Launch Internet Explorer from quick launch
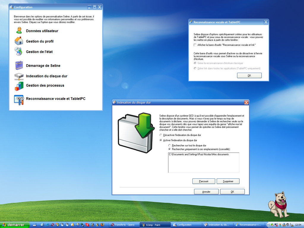This screenshot has height=228, width=304. point(47,225)
